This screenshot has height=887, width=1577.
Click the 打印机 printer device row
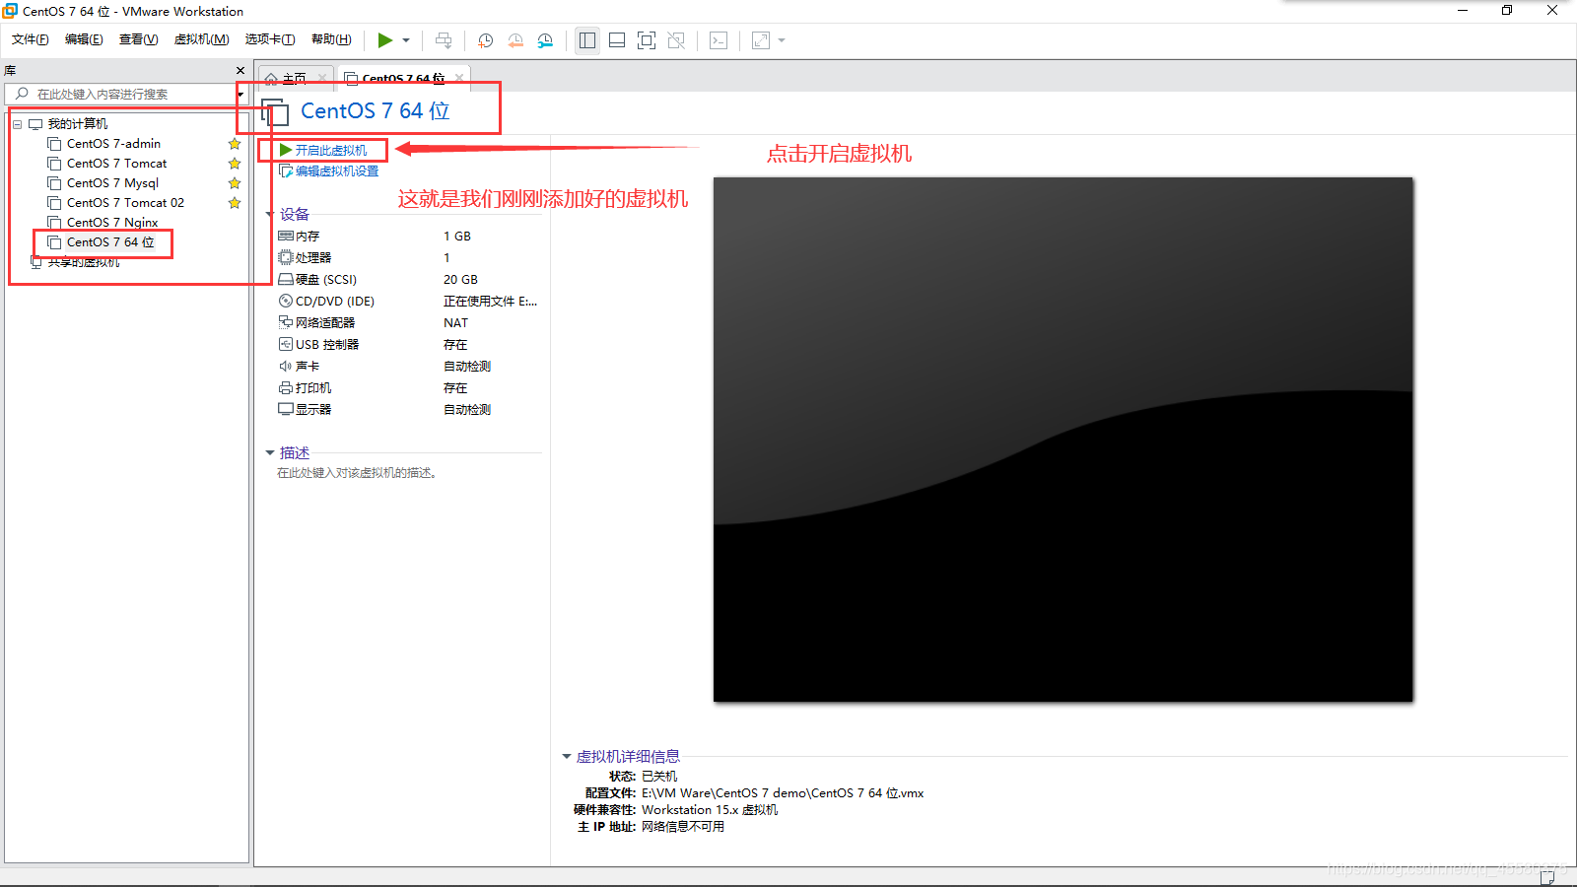coord(408,388)
